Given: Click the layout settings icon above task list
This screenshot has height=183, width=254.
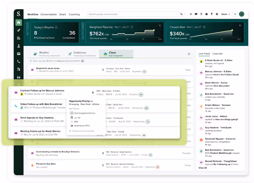Looking at the screenshot, I should click(x=189, y=54).
